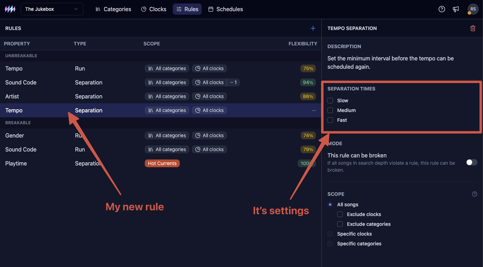The width and height of the screenshot is (483, 267).
Task: Toggle the 'This rule can be broken' switch
Action: [472, 162]
